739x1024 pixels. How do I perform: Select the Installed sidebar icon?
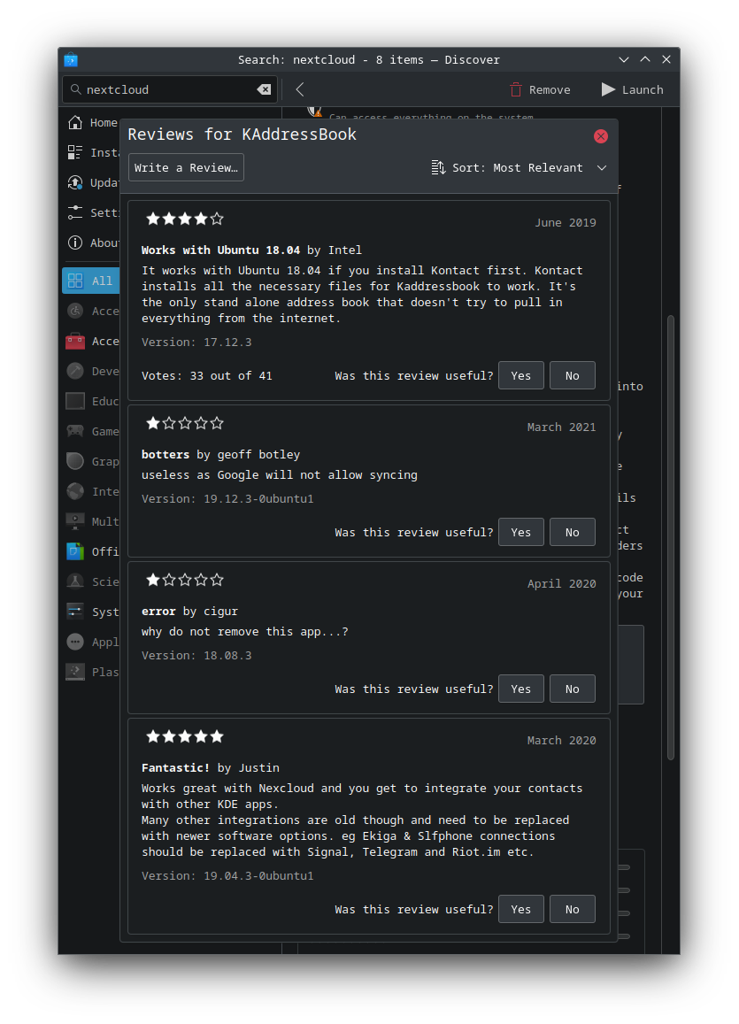[75, 152]
